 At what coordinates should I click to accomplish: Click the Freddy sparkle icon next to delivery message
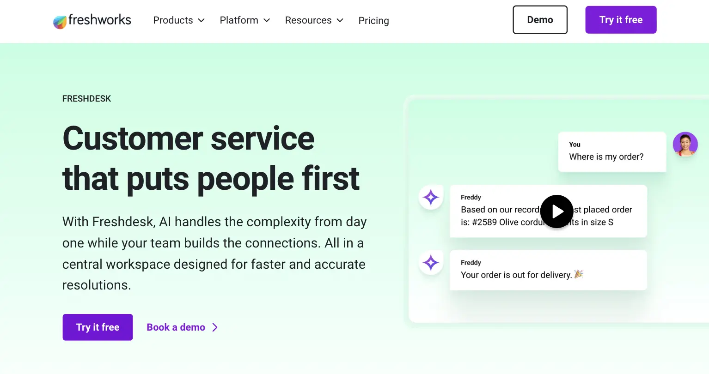[x=430, y=263]
